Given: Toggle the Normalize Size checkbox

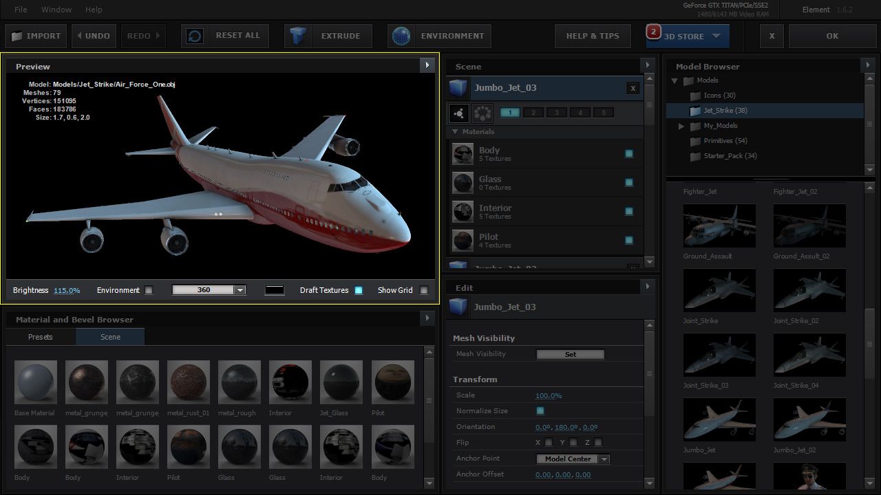Looking at the screenshot, I should [540, 411].
